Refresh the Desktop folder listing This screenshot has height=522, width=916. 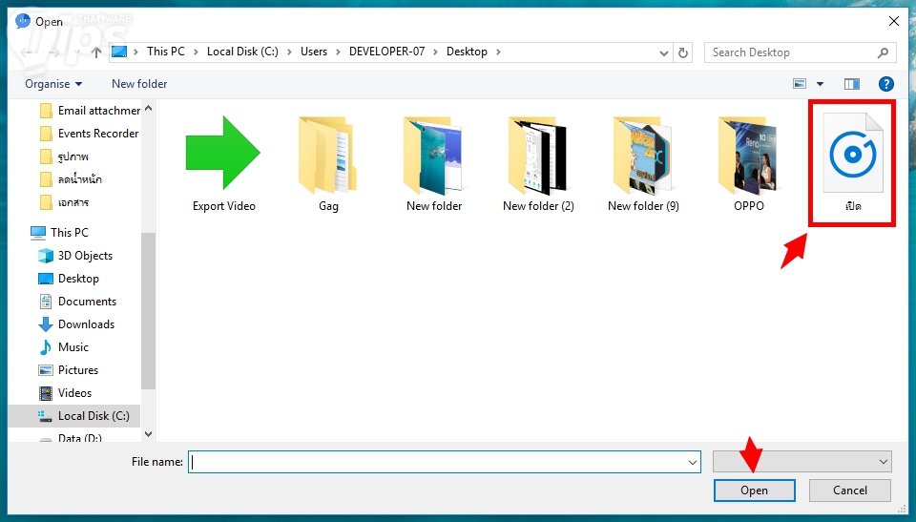[683, 52]
